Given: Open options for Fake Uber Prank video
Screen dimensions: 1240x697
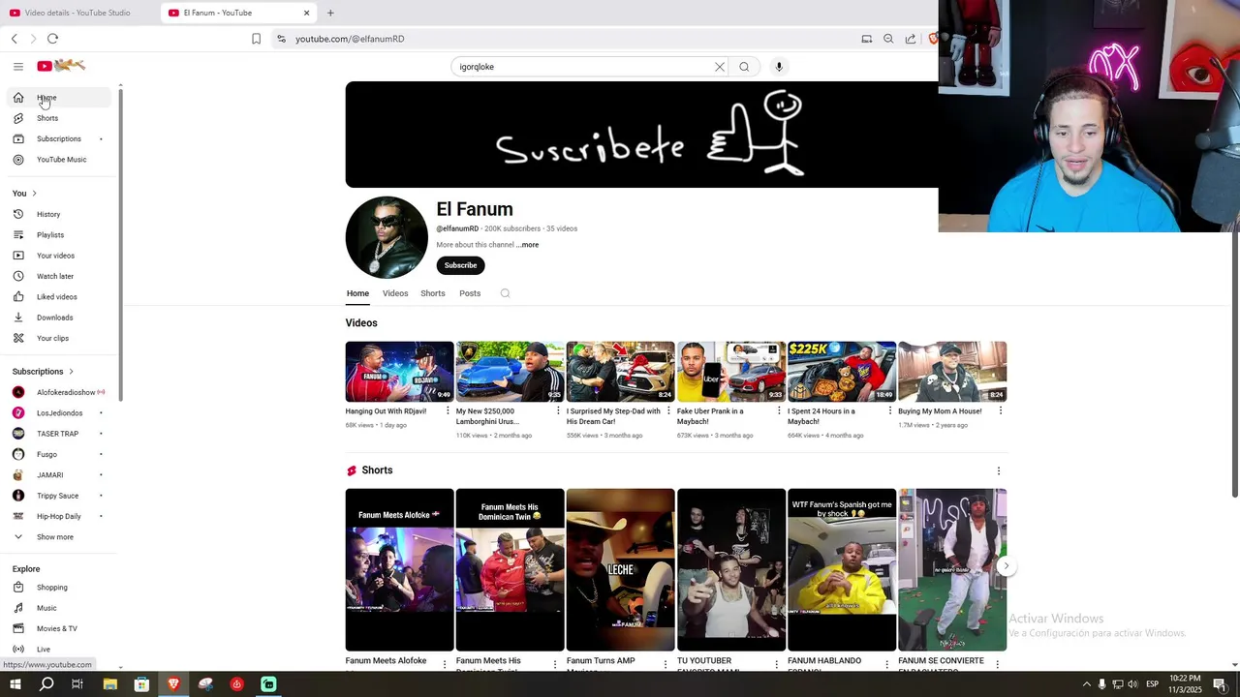Looking at the screenshot, I should pos(779,411).
